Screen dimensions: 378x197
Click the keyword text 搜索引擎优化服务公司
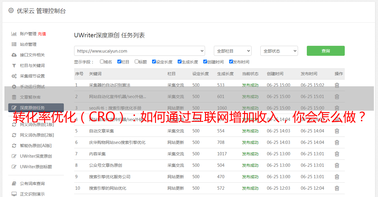point(110,177)
